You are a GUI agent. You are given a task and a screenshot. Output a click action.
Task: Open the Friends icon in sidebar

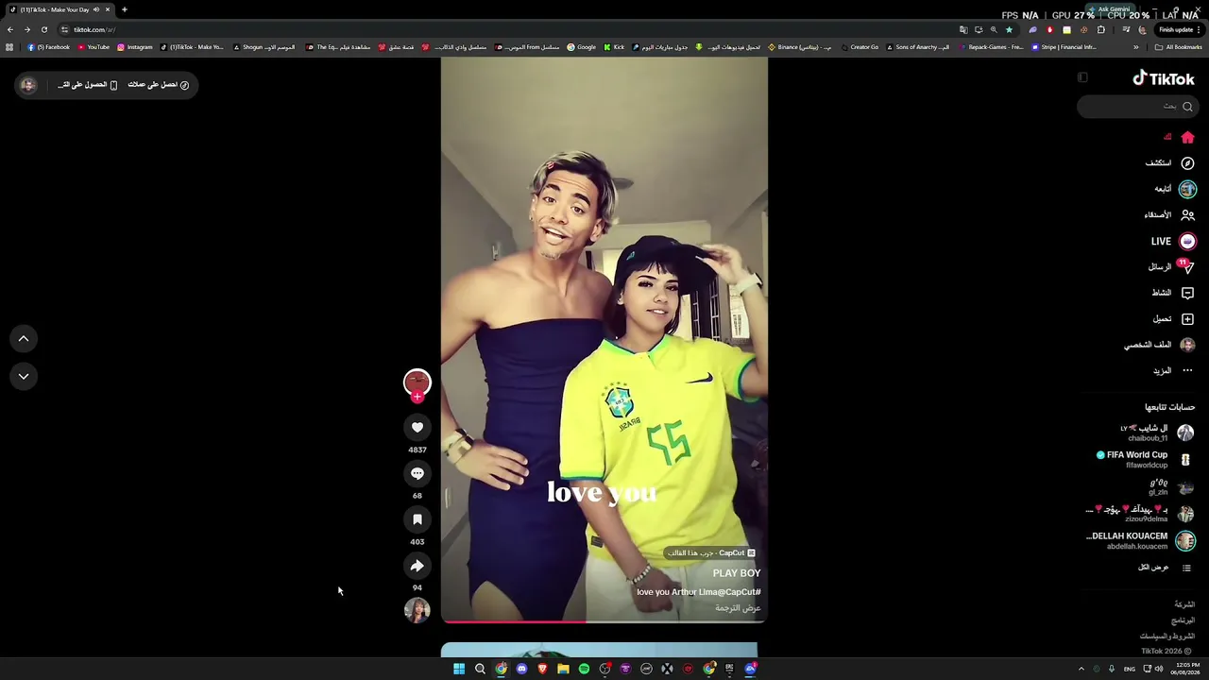point(1187,214)
